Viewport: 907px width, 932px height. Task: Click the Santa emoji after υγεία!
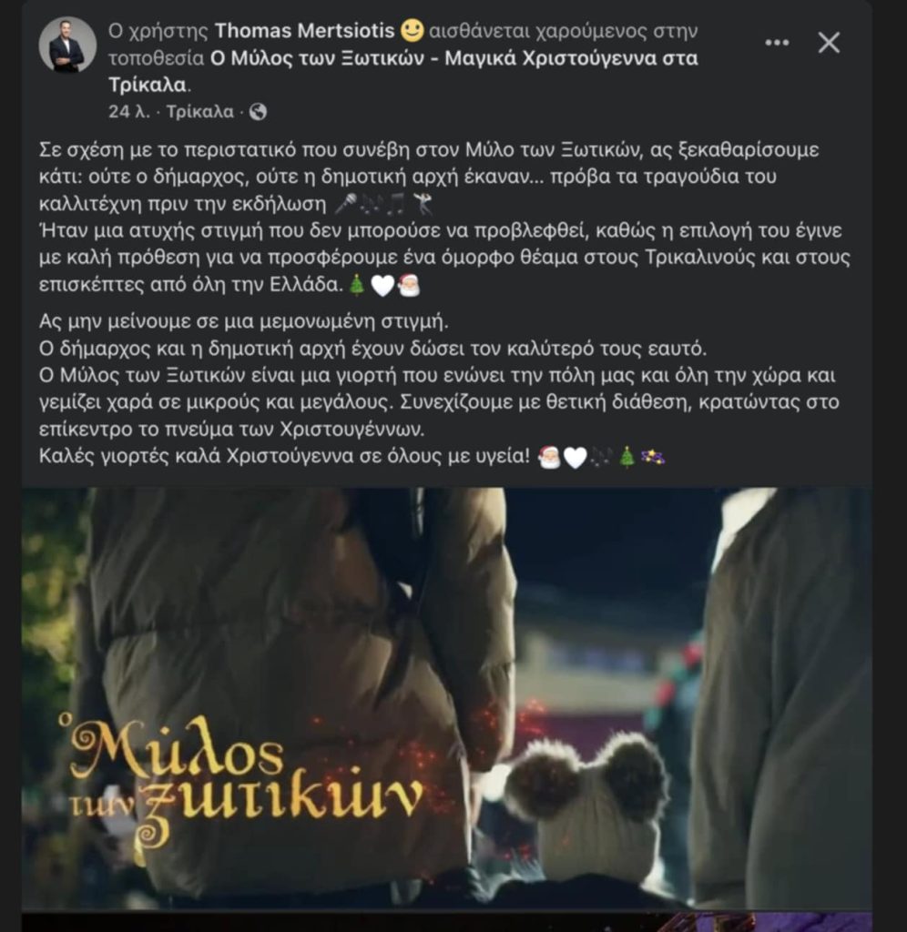pos(549,457)
